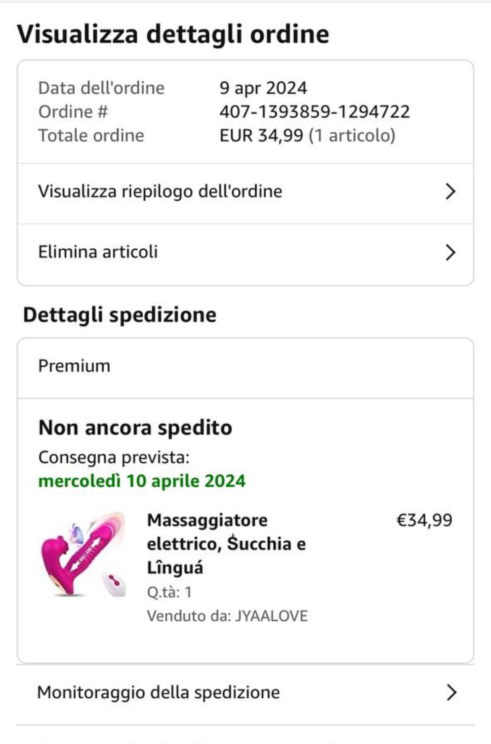
Task: Click the Premium shipping label
Action: (74, 366)
